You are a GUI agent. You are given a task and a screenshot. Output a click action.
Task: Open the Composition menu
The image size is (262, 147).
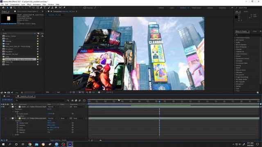coord(15,4)
